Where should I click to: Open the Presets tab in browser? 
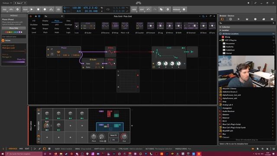(x=230, y=19)
